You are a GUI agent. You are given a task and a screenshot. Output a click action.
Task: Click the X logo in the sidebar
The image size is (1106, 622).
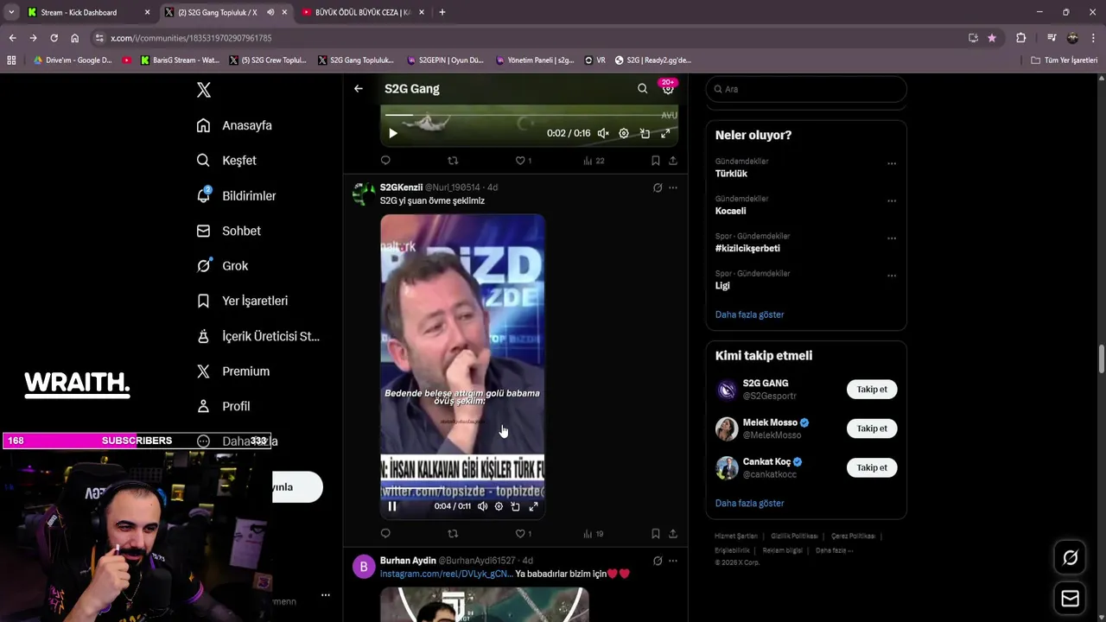(x=204, y=90)
